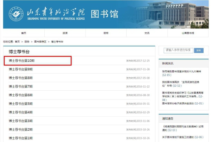Image resolution: width=211 pixels, height=142 pixels.
Task: Click the search keyword input box
Action: [x=179, y=50]
